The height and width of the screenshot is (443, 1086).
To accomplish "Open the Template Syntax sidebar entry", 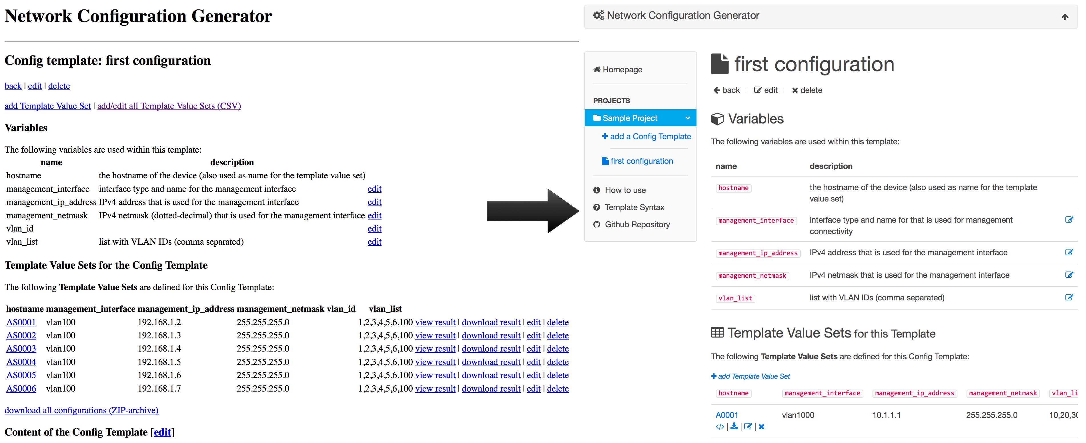I will (628, 207).
